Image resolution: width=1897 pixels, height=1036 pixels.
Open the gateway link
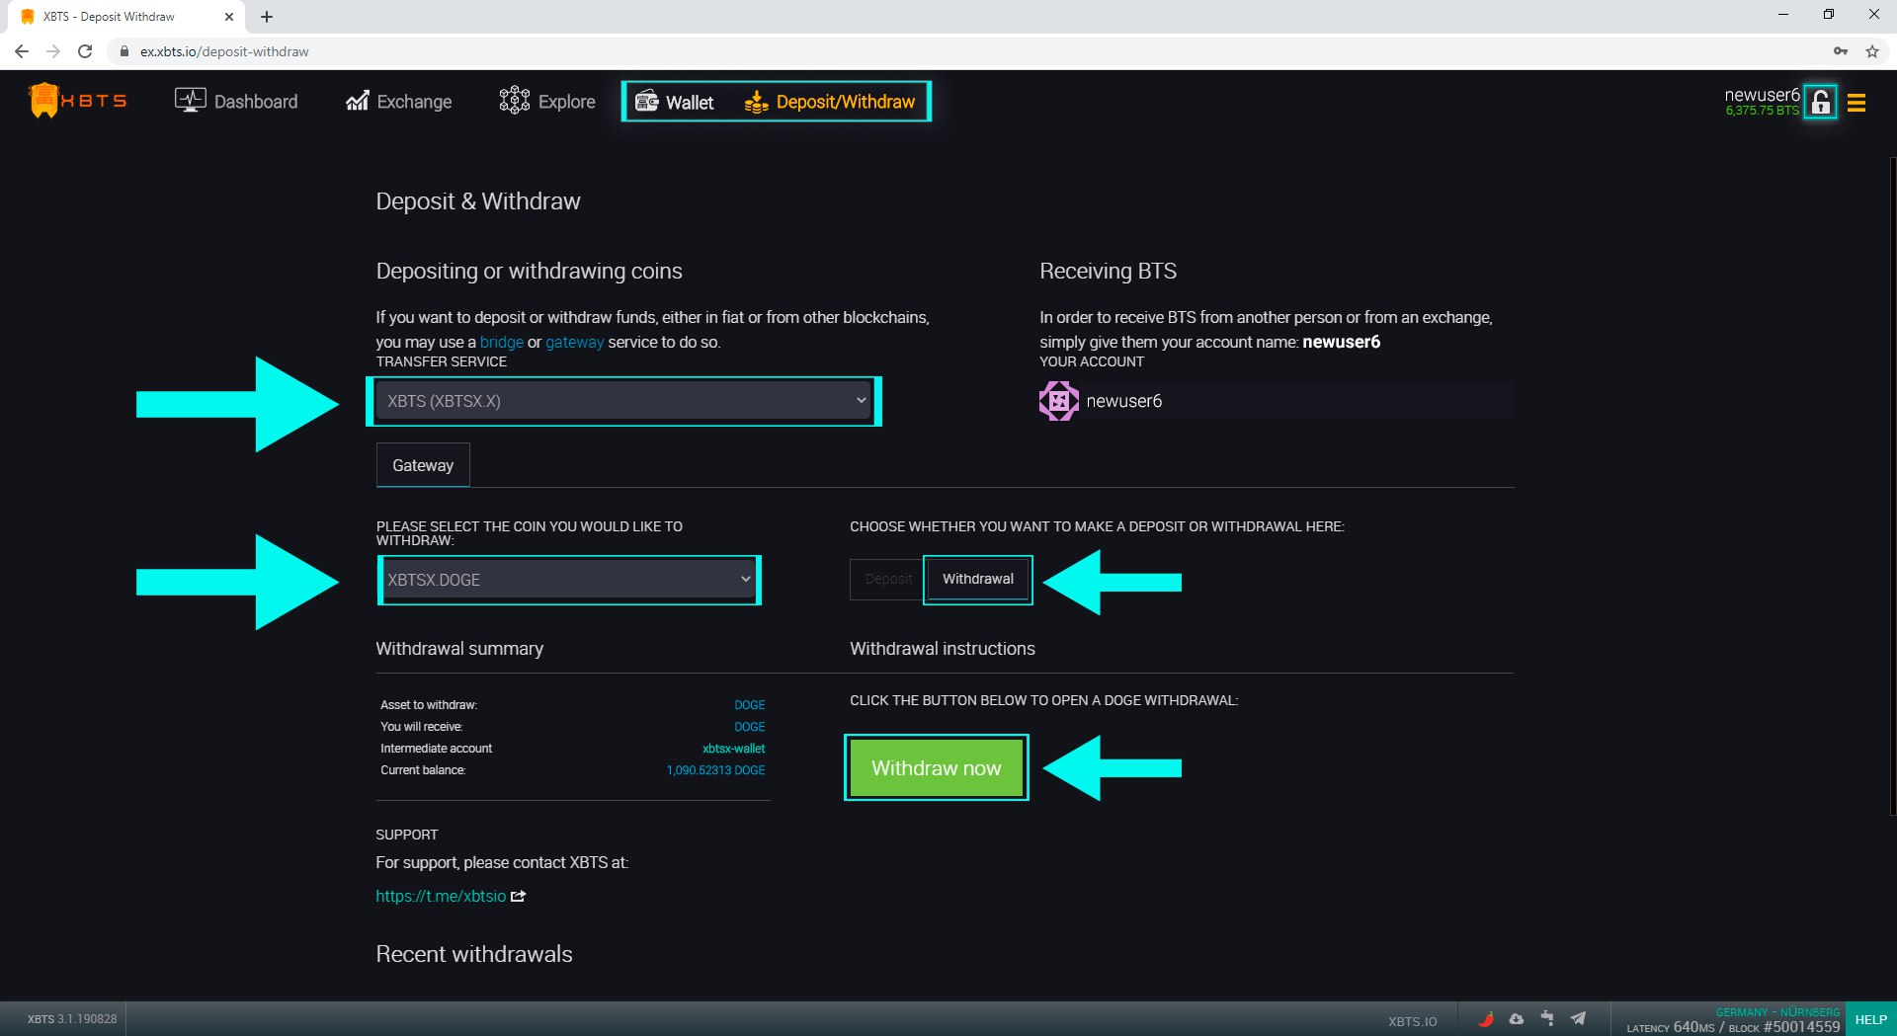574,342
